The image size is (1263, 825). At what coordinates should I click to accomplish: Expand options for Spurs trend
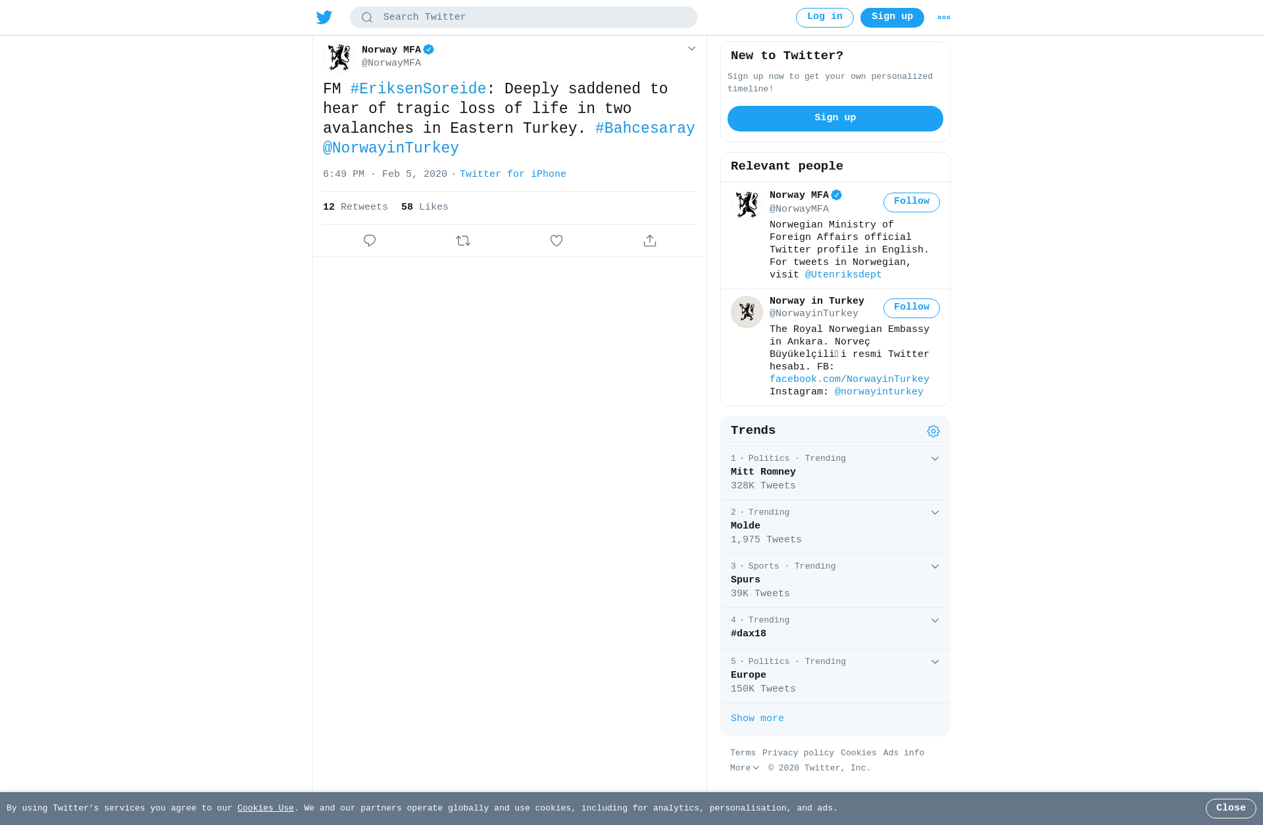coord(935,567)
